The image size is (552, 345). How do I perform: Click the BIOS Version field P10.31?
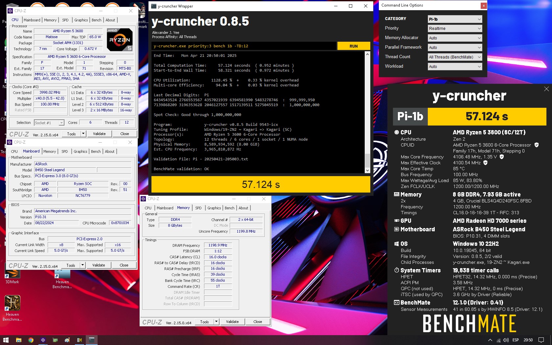(x=83, y=217)
